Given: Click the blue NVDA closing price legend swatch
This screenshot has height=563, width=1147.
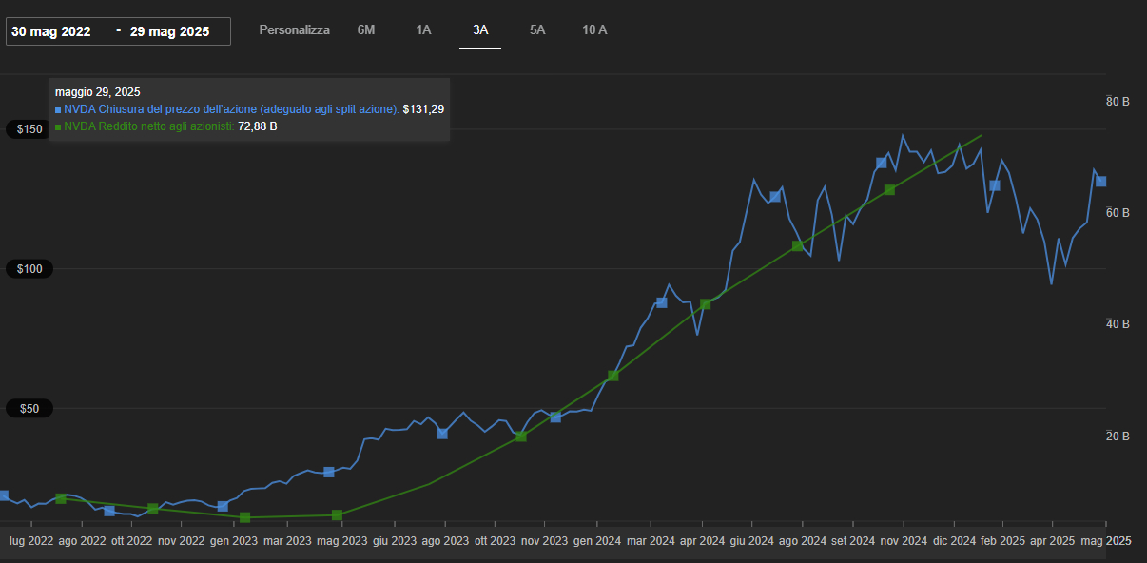Looking at the screenshot, I should [x=58, y=110].
